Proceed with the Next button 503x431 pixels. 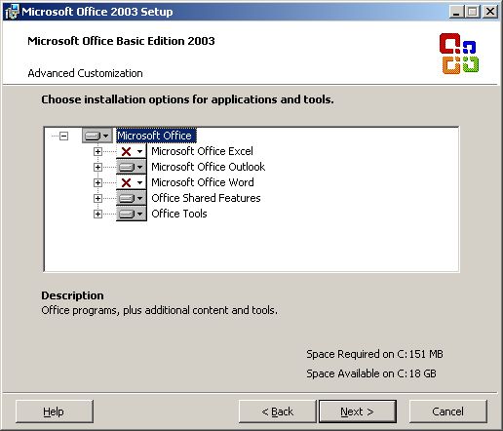tap(358, 411)
